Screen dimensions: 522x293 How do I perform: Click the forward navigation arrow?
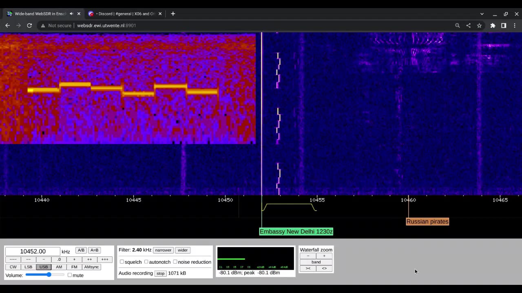click(x=18, y=25)
